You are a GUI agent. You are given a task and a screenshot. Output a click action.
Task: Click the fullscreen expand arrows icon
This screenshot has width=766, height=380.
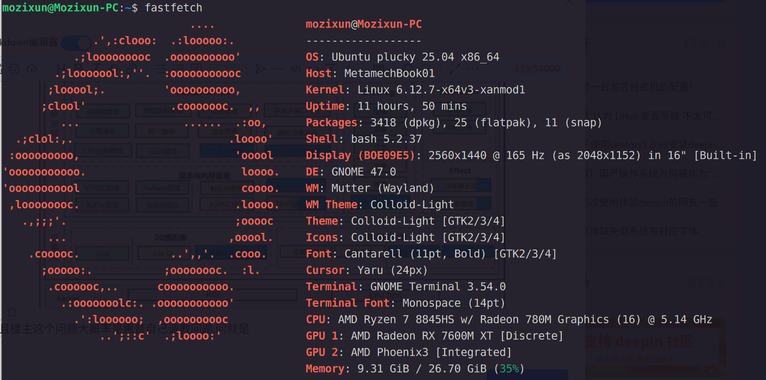455,69
